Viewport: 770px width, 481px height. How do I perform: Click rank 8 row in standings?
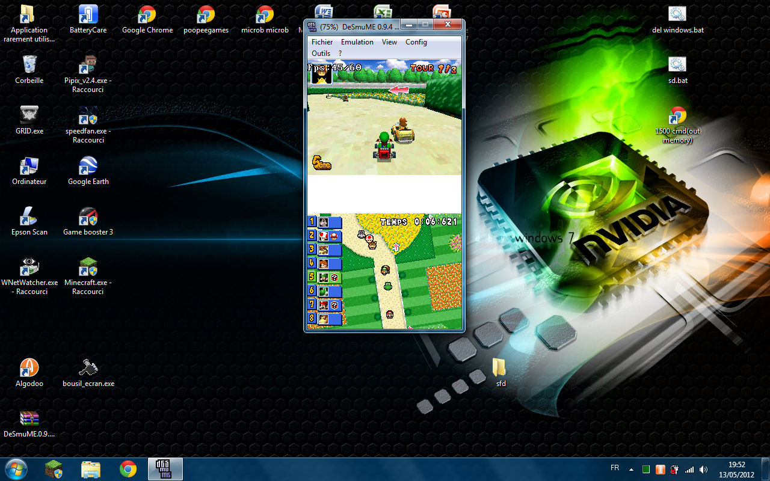(325, 319)
